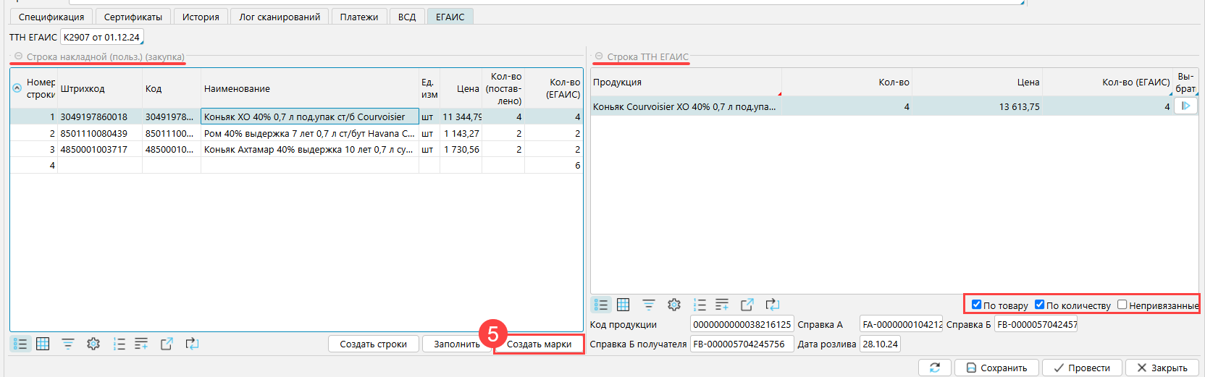Collapse the Строка накладной section
Image resolution: width=1205 pixels, height=377 pixels.
19,56
